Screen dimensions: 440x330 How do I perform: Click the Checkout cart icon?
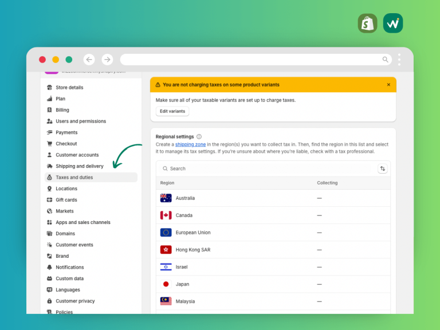(49, 144)
